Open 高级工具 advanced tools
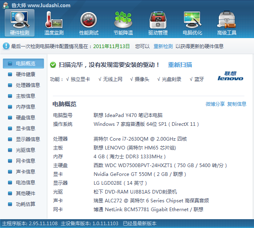This screenshot has width=254, height=228. point(227,23)
